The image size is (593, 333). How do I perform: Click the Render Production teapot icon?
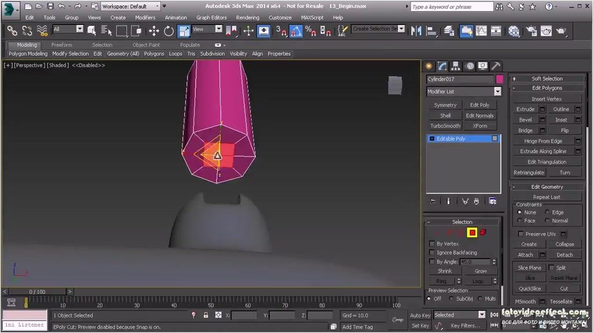click(x=561, y=31)
